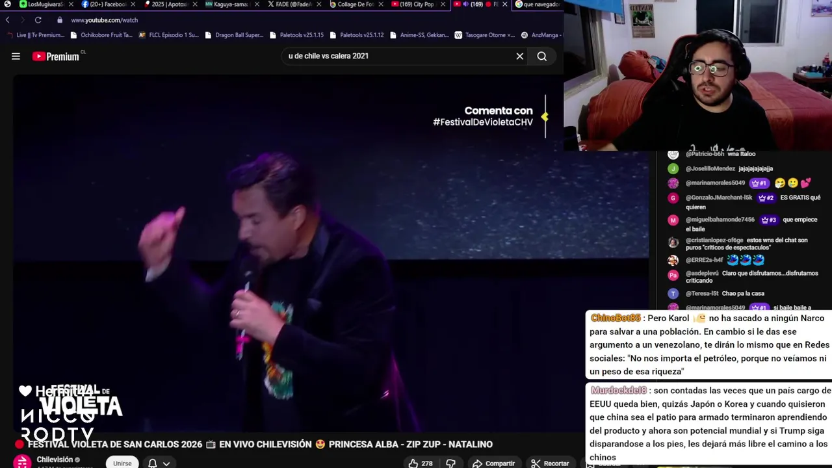Screen dimensions: 832x468
Task: Click the ChinoBot85 username in overlay chat
Action: tap(616, 318)
